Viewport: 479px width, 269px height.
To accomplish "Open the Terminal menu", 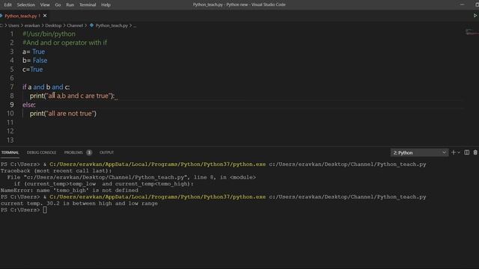I will tap(88, 4).
